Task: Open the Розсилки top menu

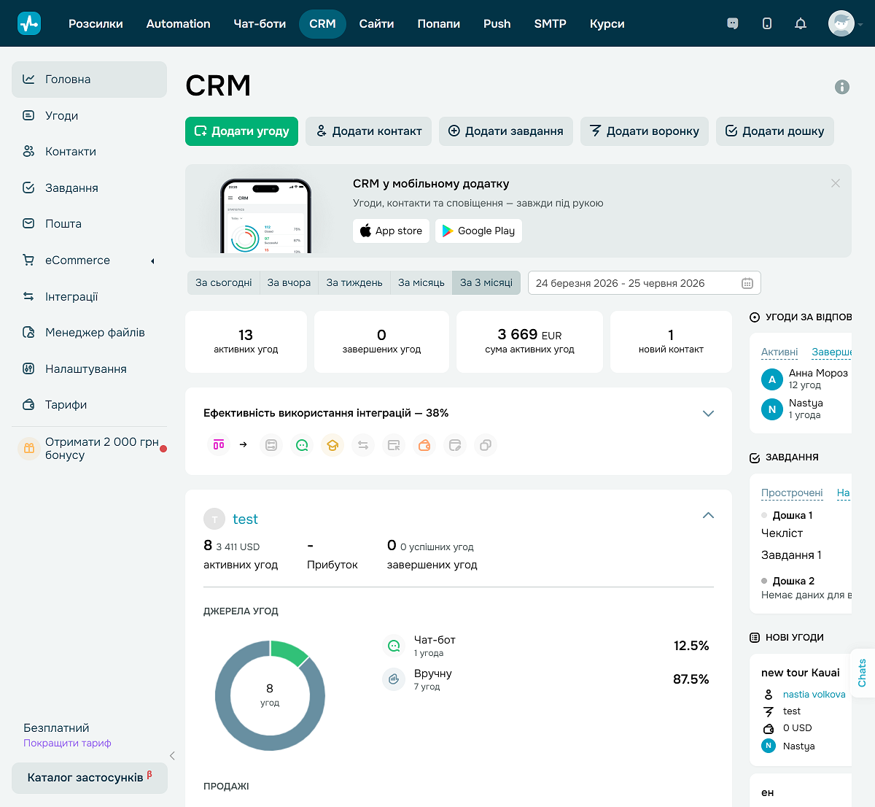Action: [x=96, y=23]
